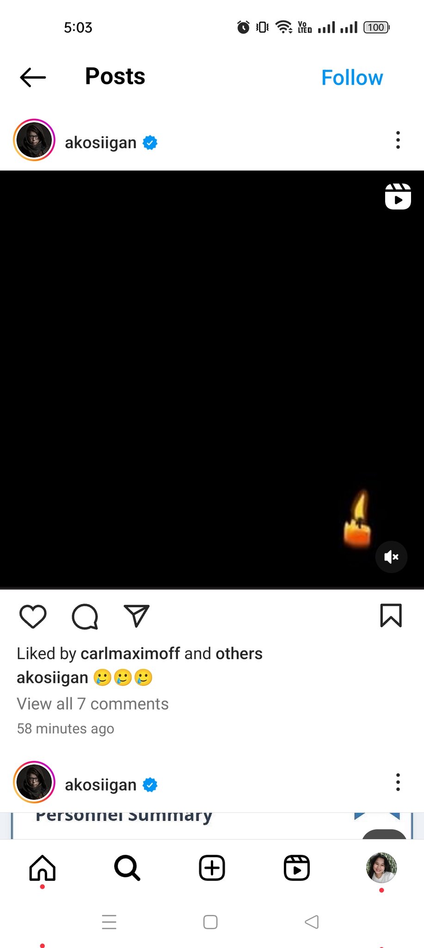This screenshot has height=948, width=424.
Task: Share the post with paper plane icon
Action: pyautogui.click(x=136, y=616)
